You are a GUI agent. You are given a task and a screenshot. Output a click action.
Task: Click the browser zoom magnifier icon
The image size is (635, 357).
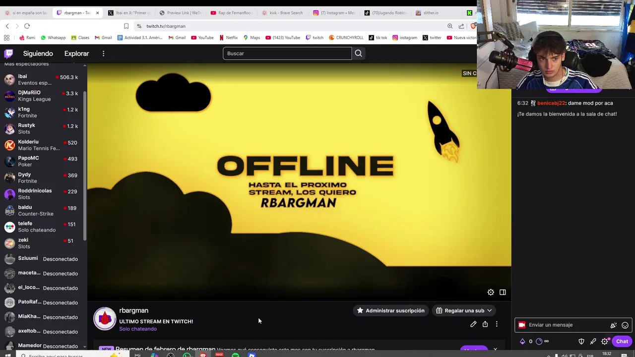[x=450, y=26]
